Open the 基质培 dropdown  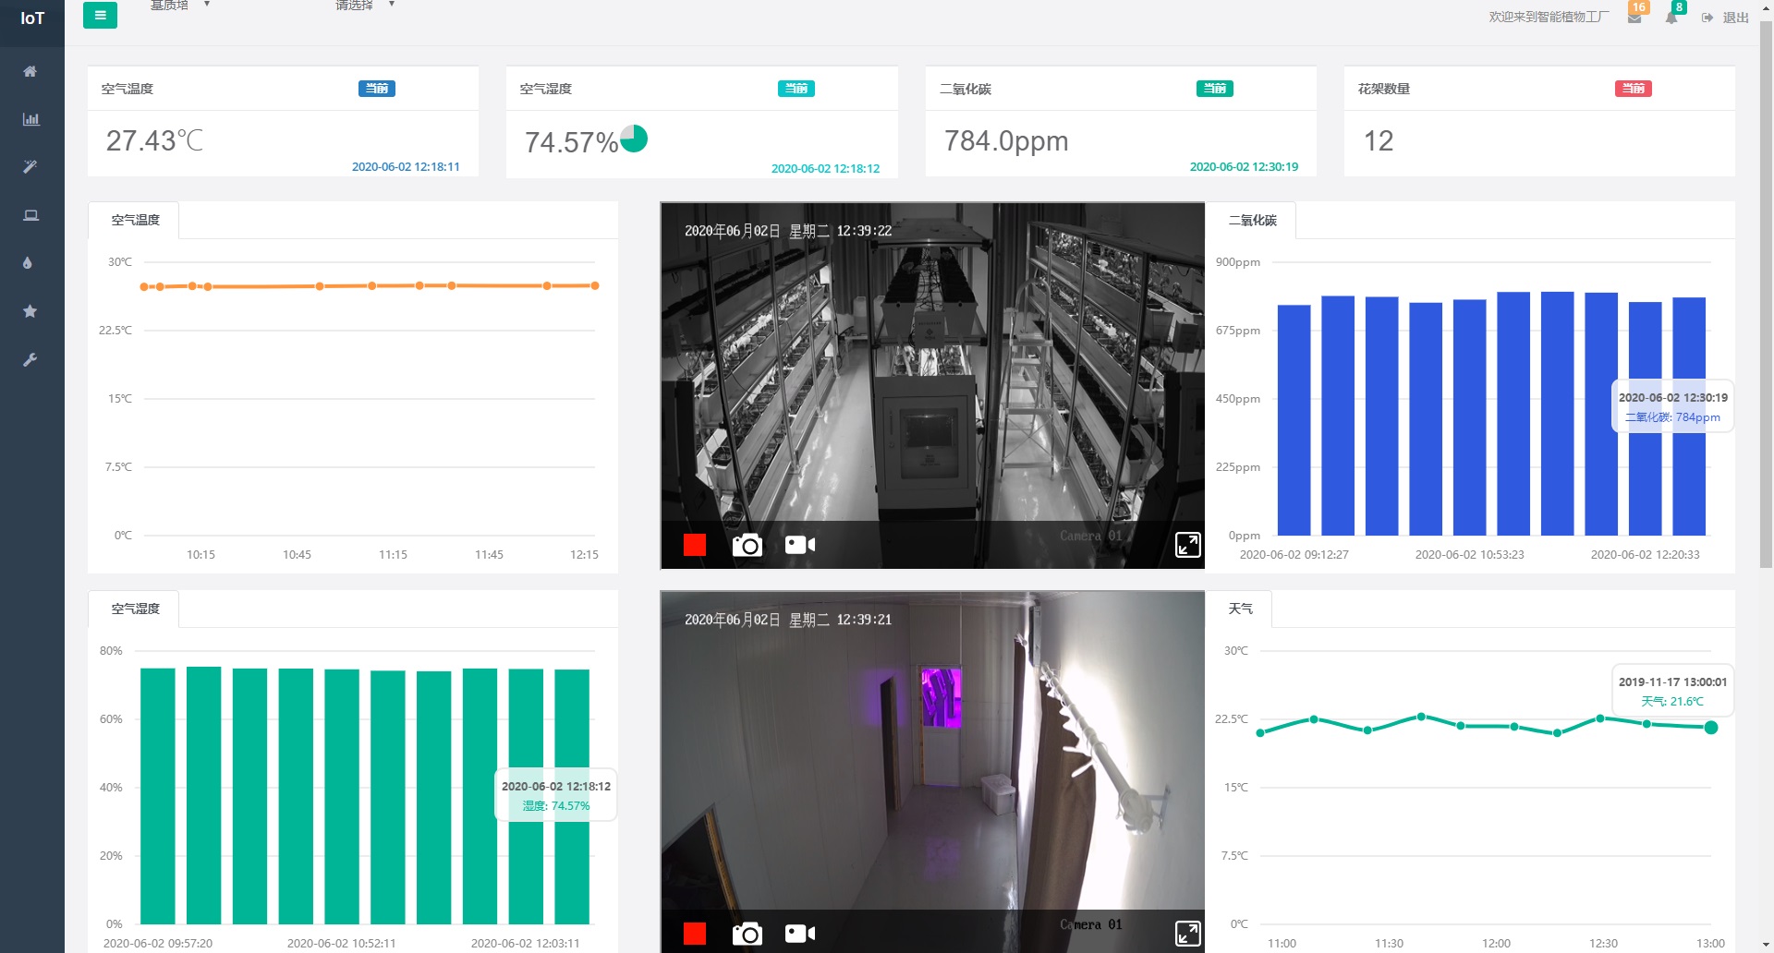[x=180, y=5]
